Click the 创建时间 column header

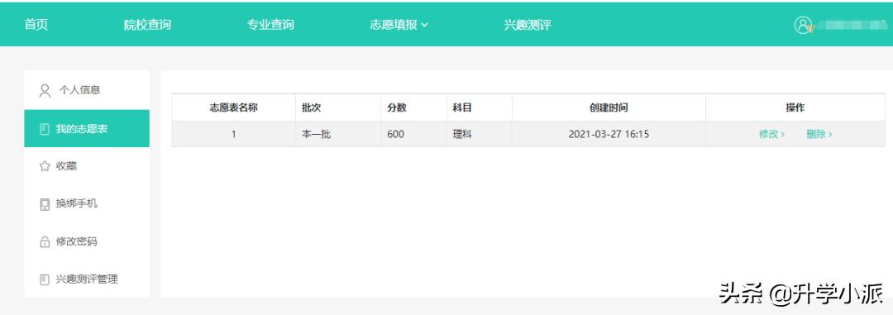click(609, 107)
